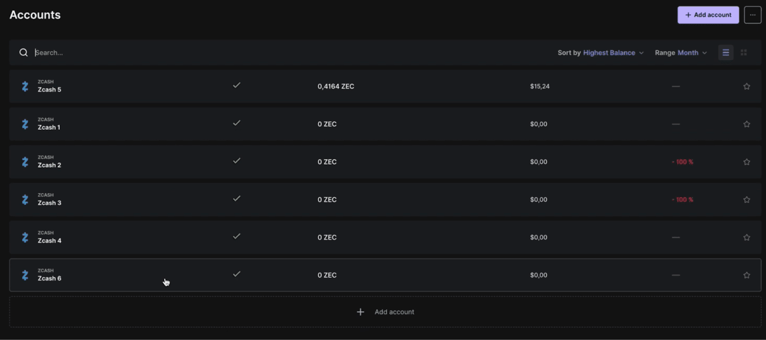Image resolution: width=766 pixels, height=340 pixels.
Task: Click the Zcash 3 sync checkmark
Action: tap(237, 198)
